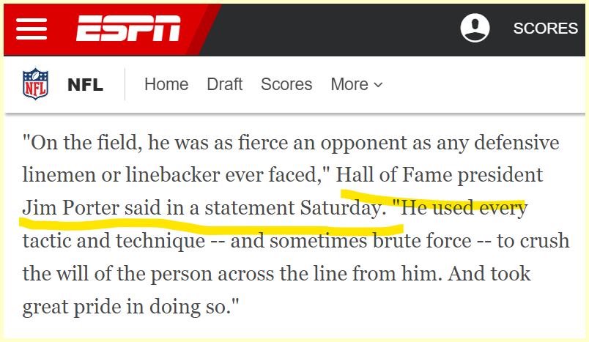This screenshot has width=589, height=342.
Task: Click the NFL shield logo
Action: 35,84
